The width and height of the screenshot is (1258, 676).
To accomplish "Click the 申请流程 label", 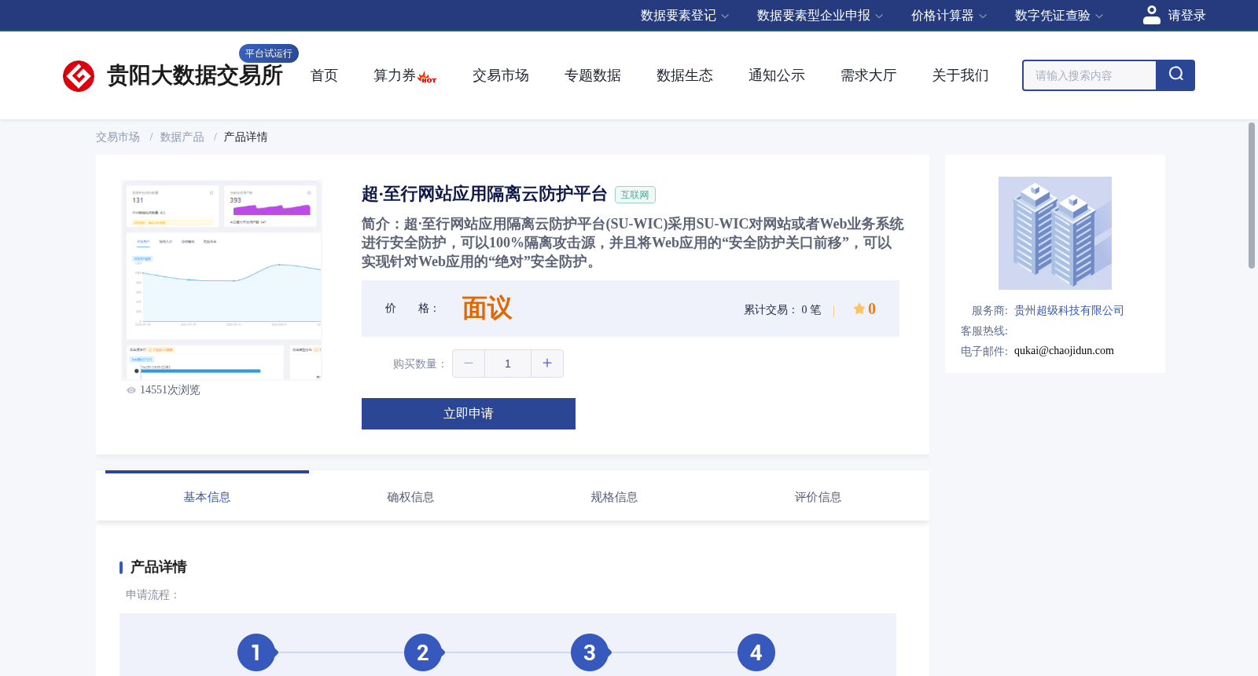I will [x=153, y=595].
